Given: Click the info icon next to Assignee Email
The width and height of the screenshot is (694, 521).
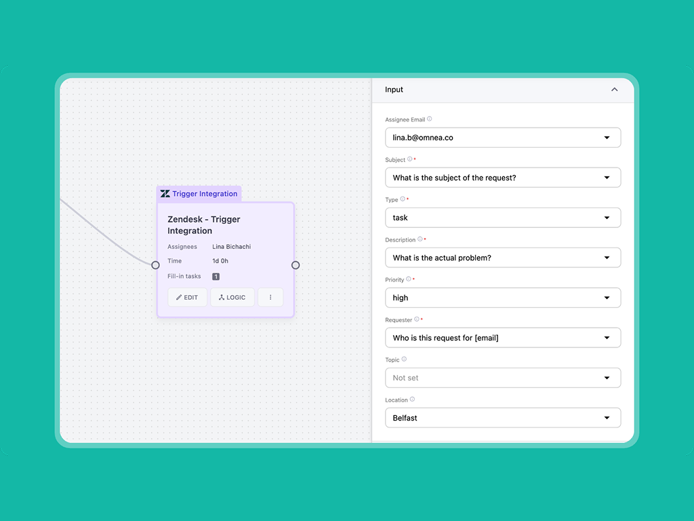Looking at the screenshot, I should click(430, 119).
